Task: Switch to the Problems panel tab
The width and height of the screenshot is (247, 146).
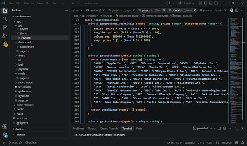Action: 78,128
